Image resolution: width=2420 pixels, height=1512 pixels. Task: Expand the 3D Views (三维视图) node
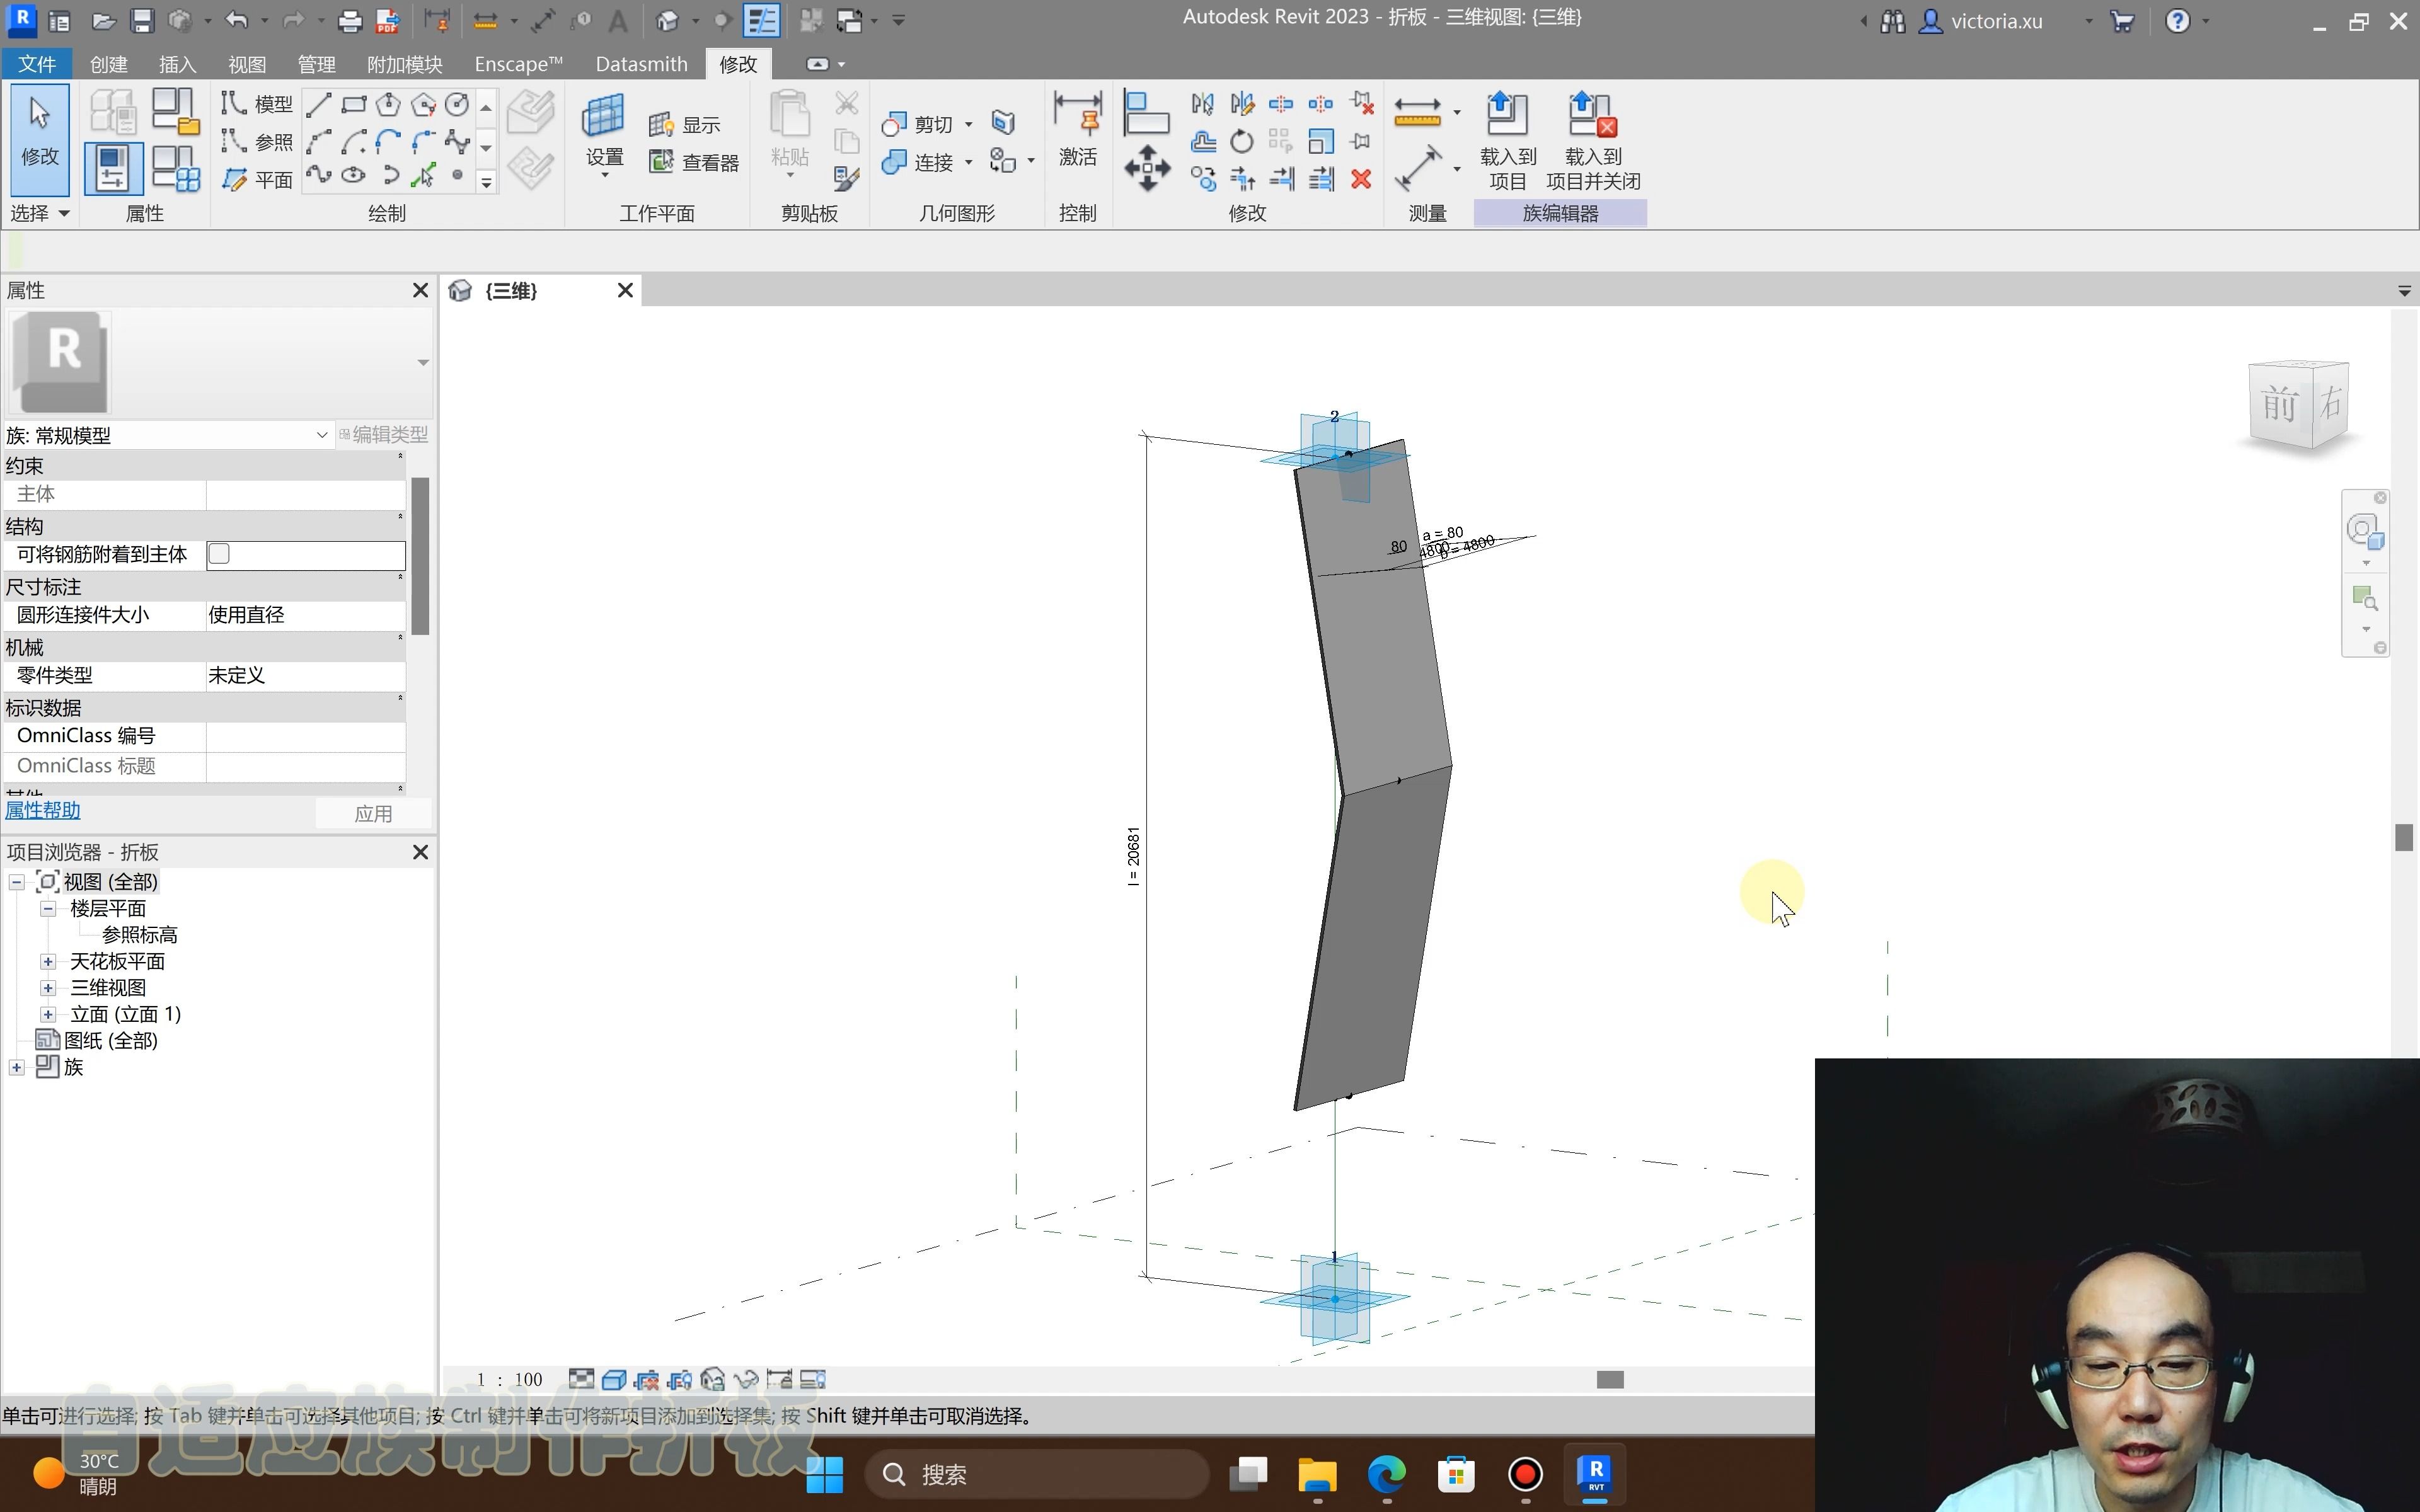coord(48,988)
